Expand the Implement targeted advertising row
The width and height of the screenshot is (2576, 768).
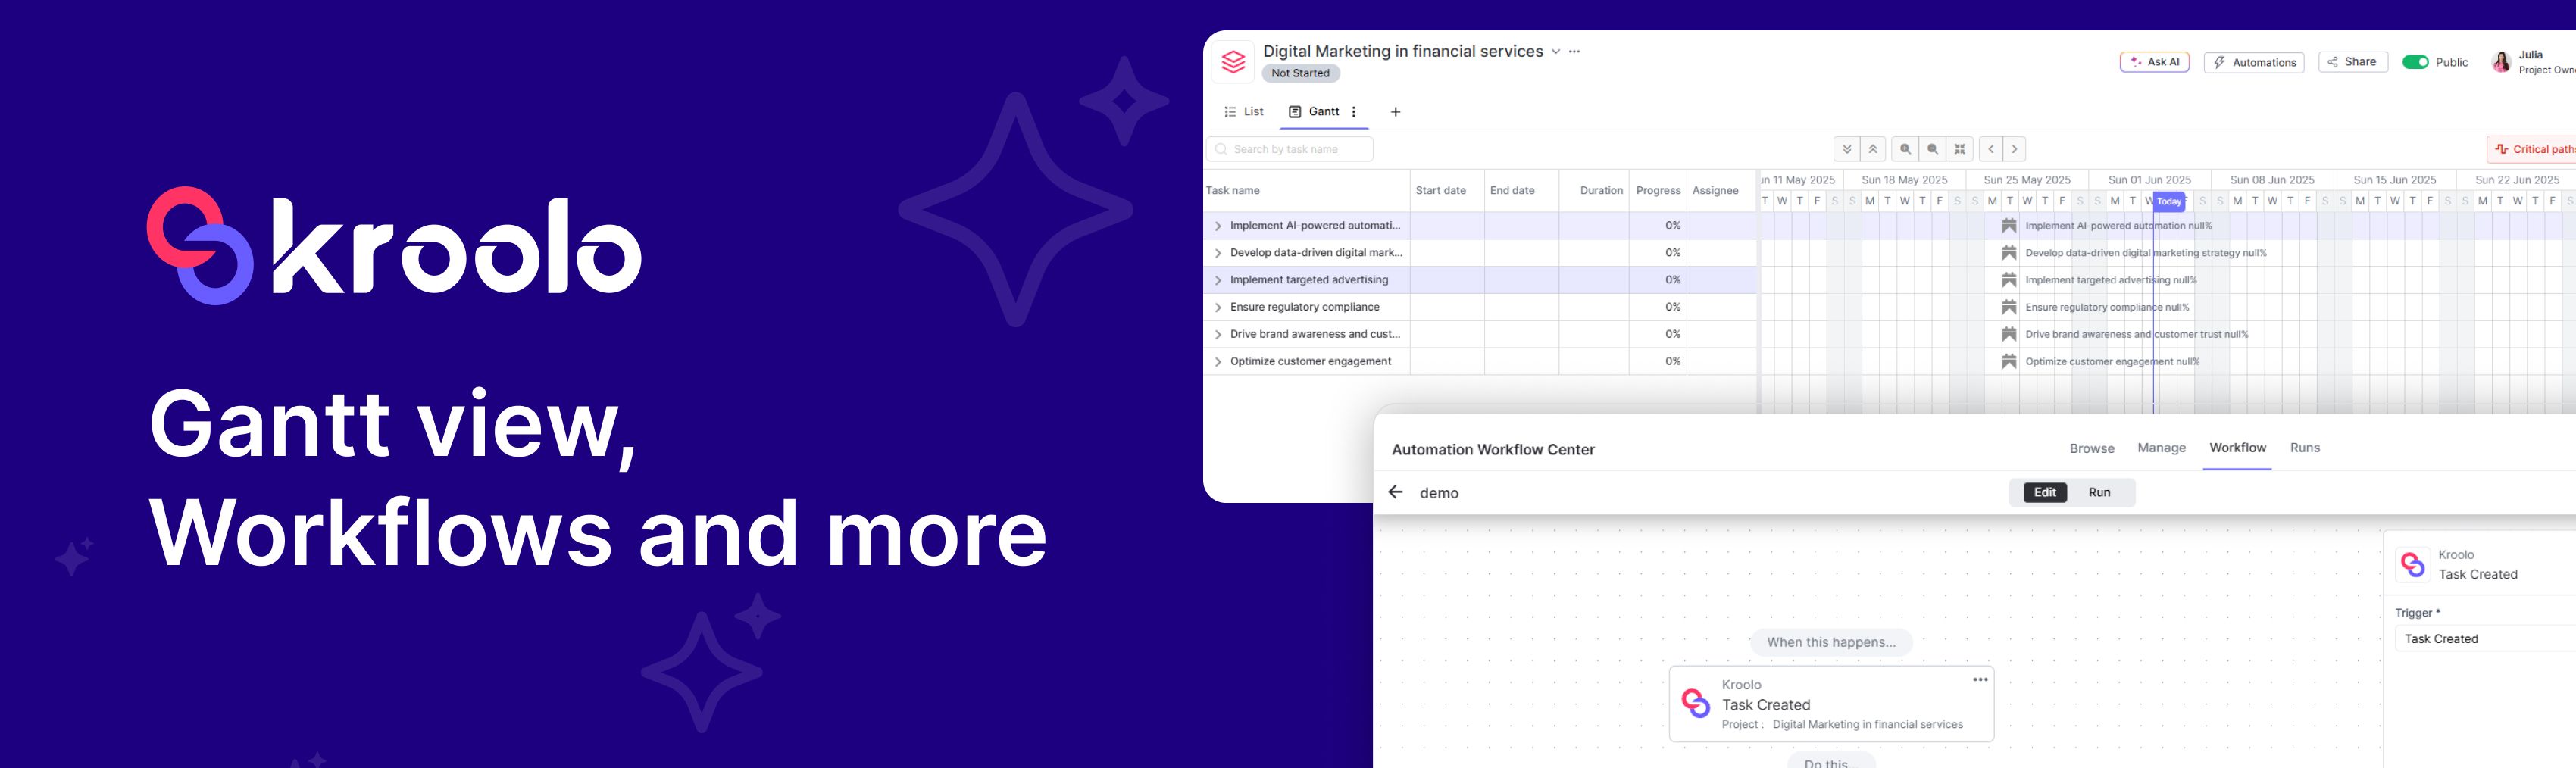[x=1217, y=280]
